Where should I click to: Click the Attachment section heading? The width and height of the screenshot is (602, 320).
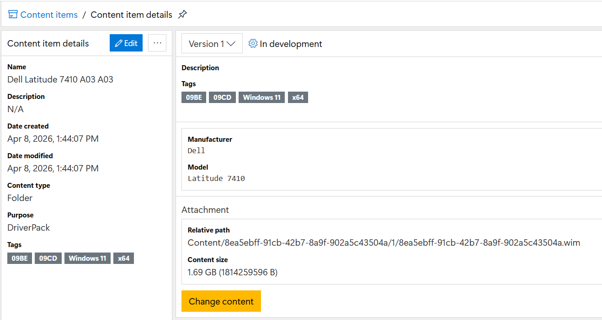pyautogui.click(x=205, y=210)
